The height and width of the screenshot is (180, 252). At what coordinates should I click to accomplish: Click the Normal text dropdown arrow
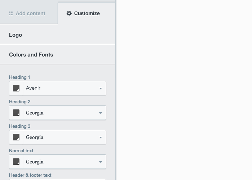point(100,162)
